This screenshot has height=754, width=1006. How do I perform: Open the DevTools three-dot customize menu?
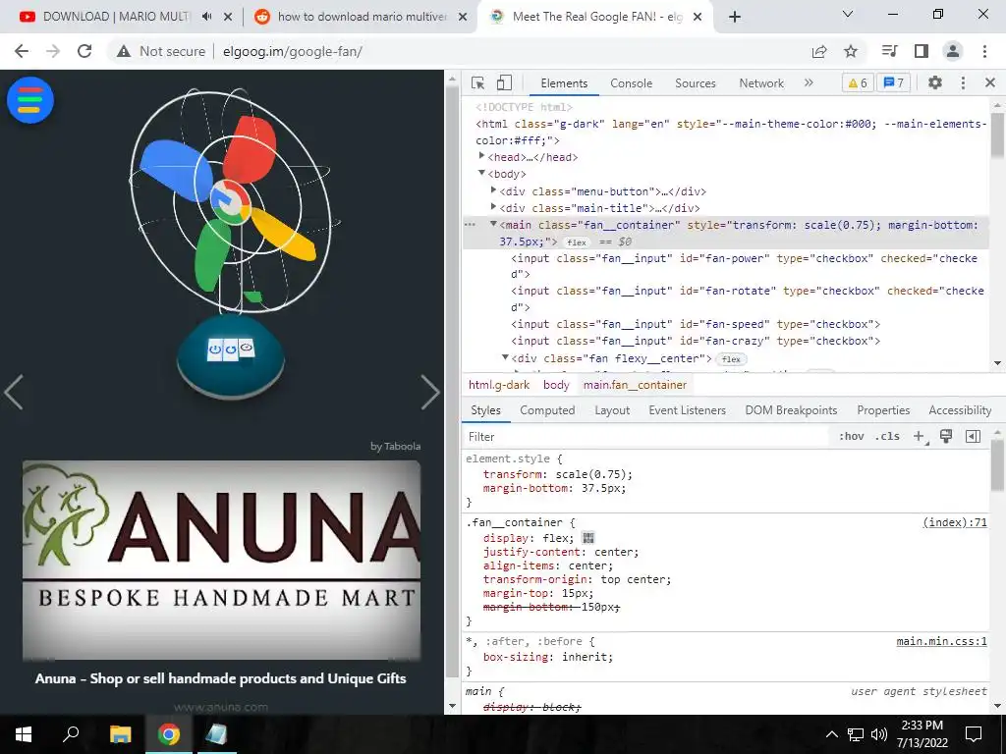(963, 82)
